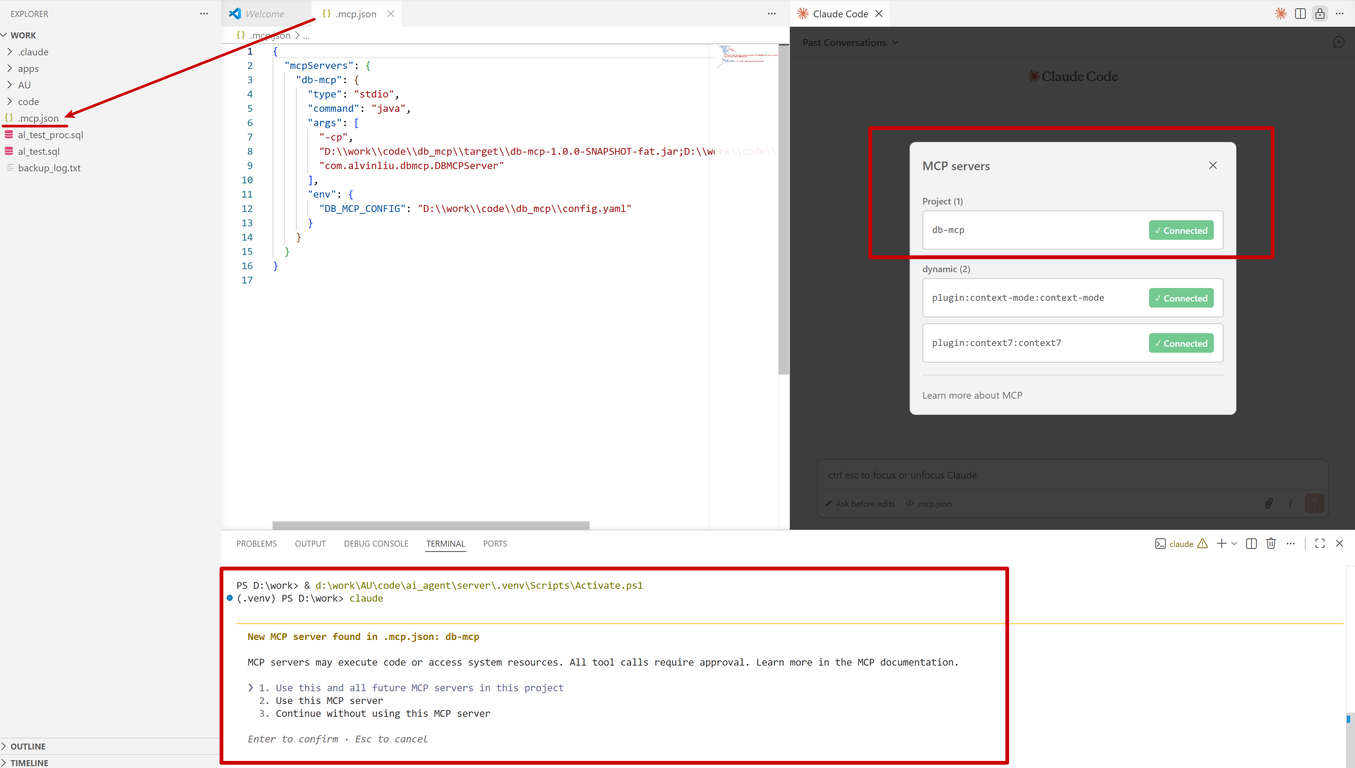Switch to the Welcome tab
This screenshot has height=768, width=1355.
[x=265, y=14]
